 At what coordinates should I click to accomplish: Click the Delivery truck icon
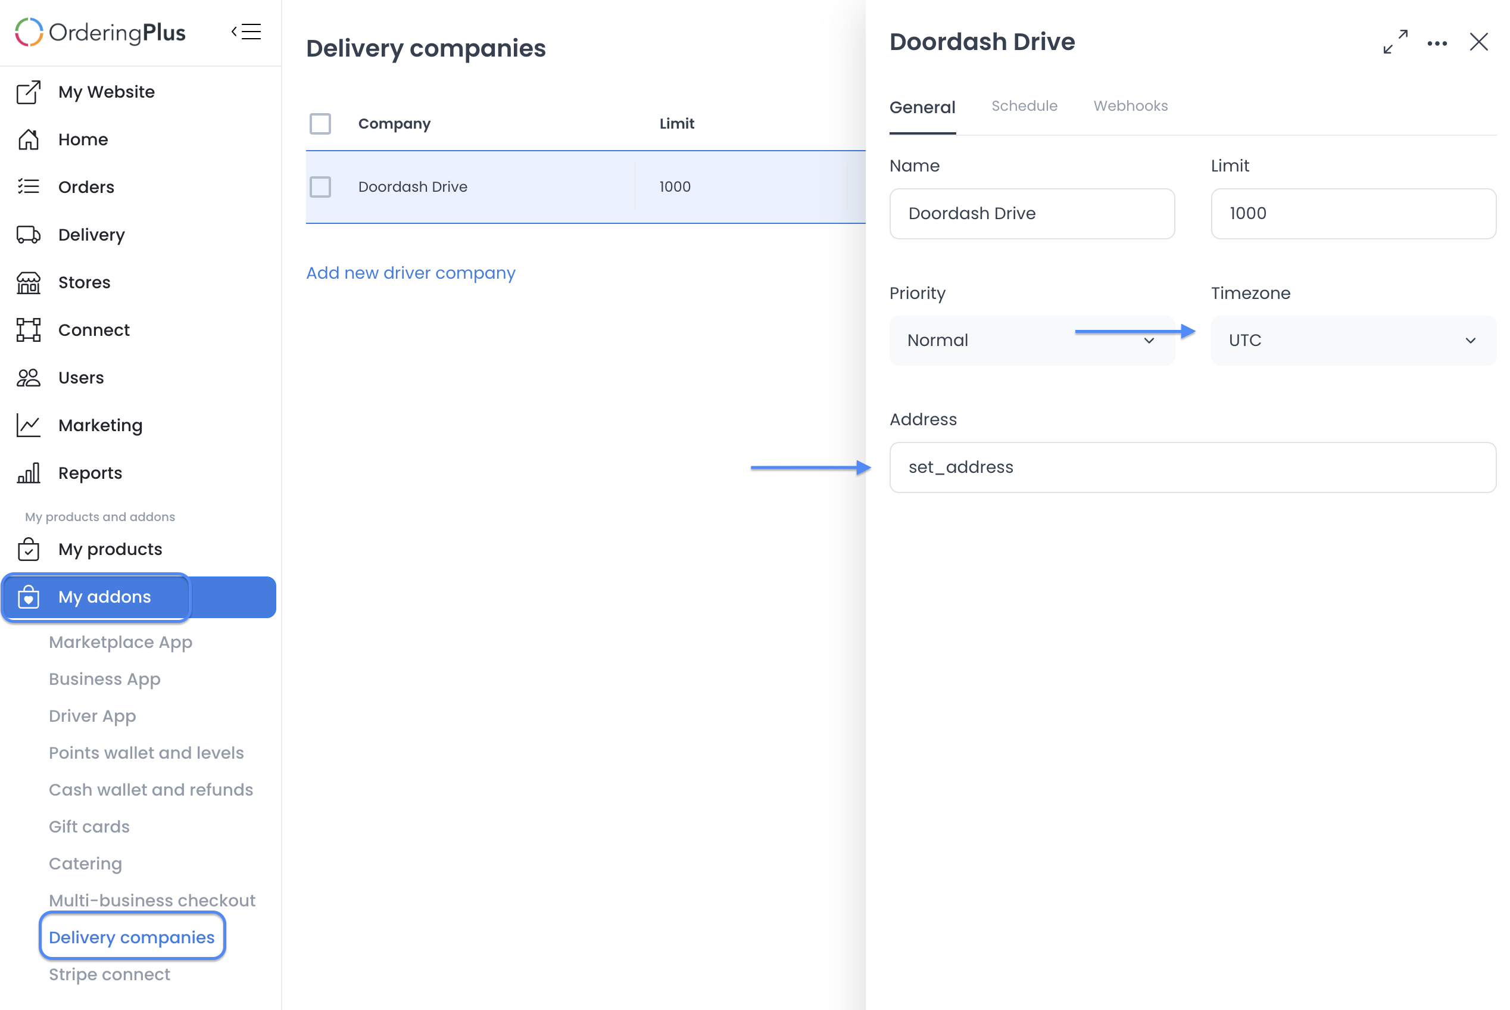click(29, 235)
